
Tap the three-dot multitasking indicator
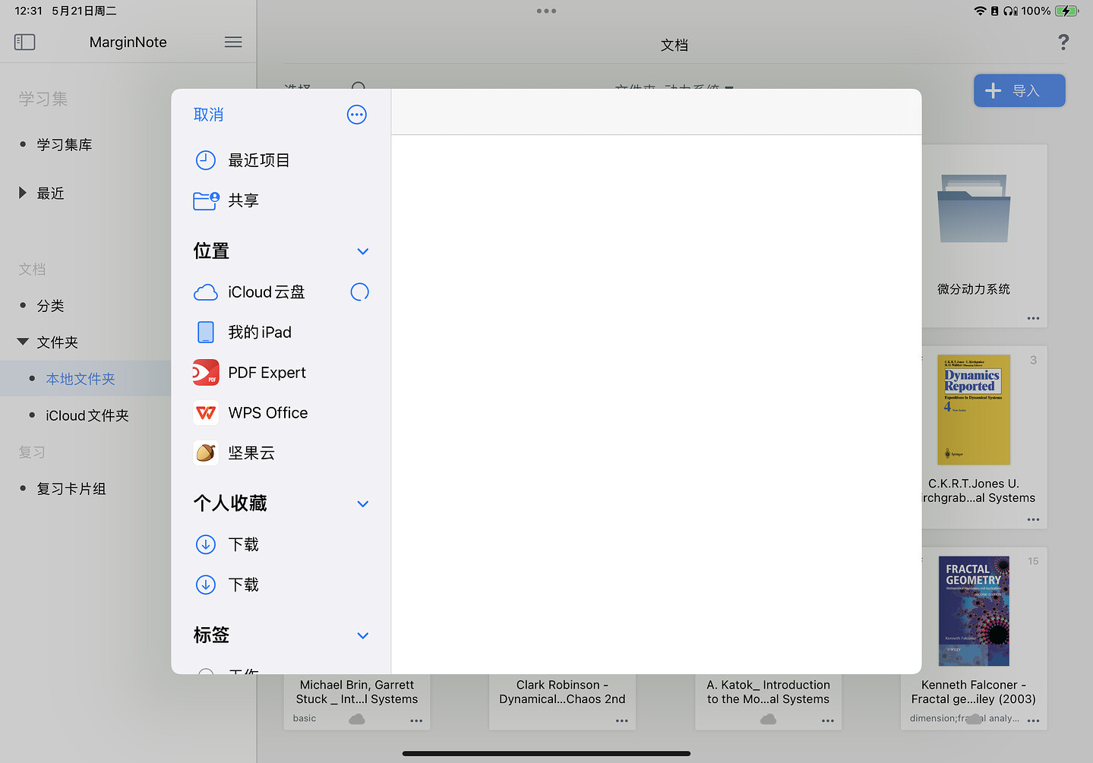coord(546,11)
